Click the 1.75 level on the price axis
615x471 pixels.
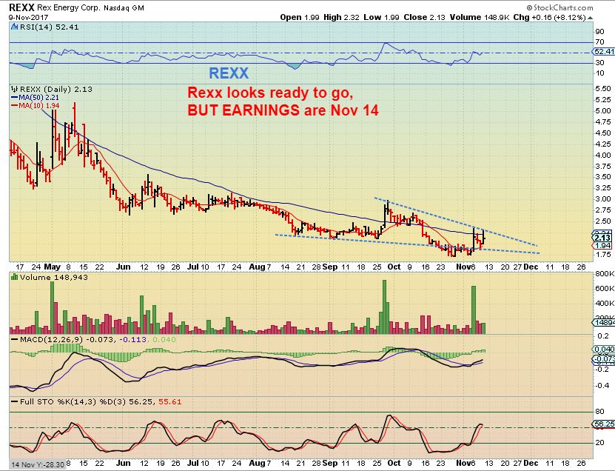(x=603, y=254)
